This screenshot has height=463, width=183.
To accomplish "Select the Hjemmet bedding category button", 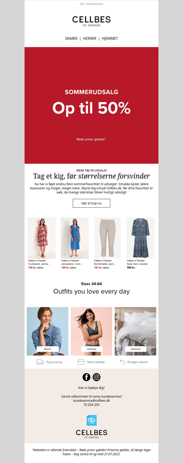I will [x=135, y=349].
